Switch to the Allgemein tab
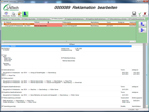The width and height of the screenshot is (149, 112). pyautogui.click(x=5, y=19)
